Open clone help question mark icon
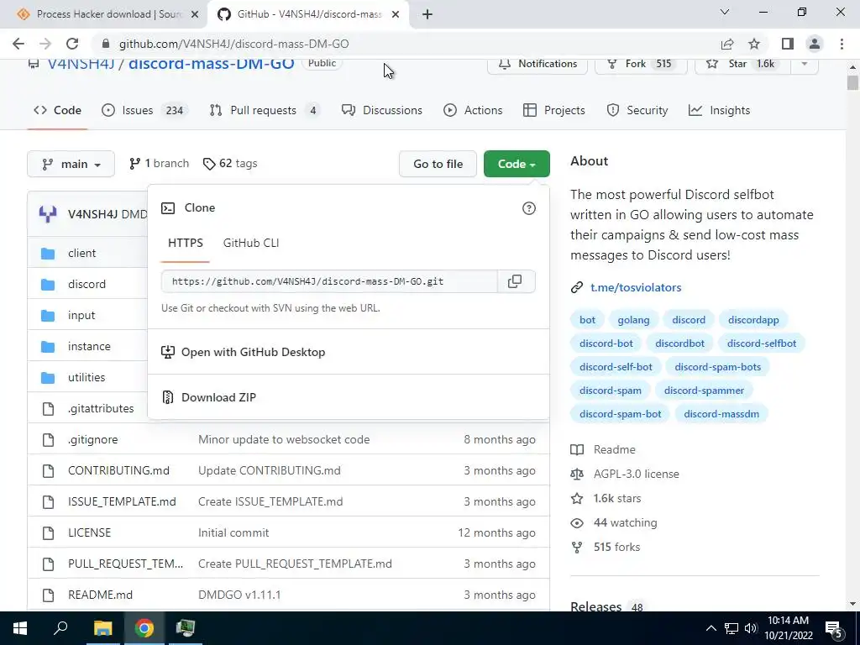The image size is (860, 645). point(529,208)
